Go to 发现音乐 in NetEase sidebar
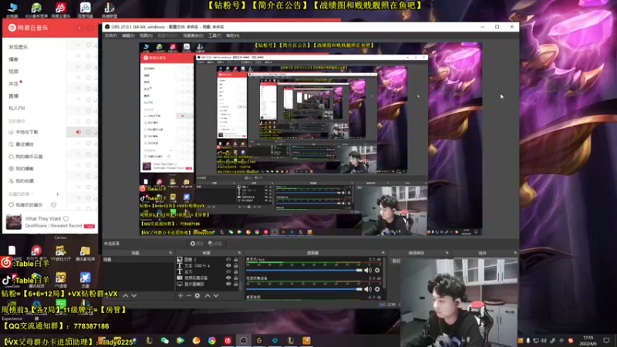 tap(18, 47)
